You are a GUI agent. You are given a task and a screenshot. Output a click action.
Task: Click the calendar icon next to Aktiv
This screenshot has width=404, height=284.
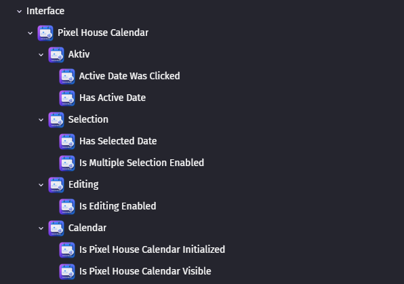pyautogui.click(x=56, y=55)
